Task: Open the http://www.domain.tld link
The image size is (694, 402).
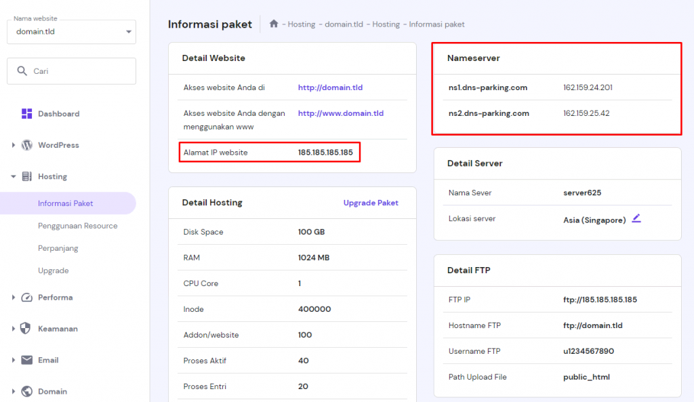Action: 340,113
